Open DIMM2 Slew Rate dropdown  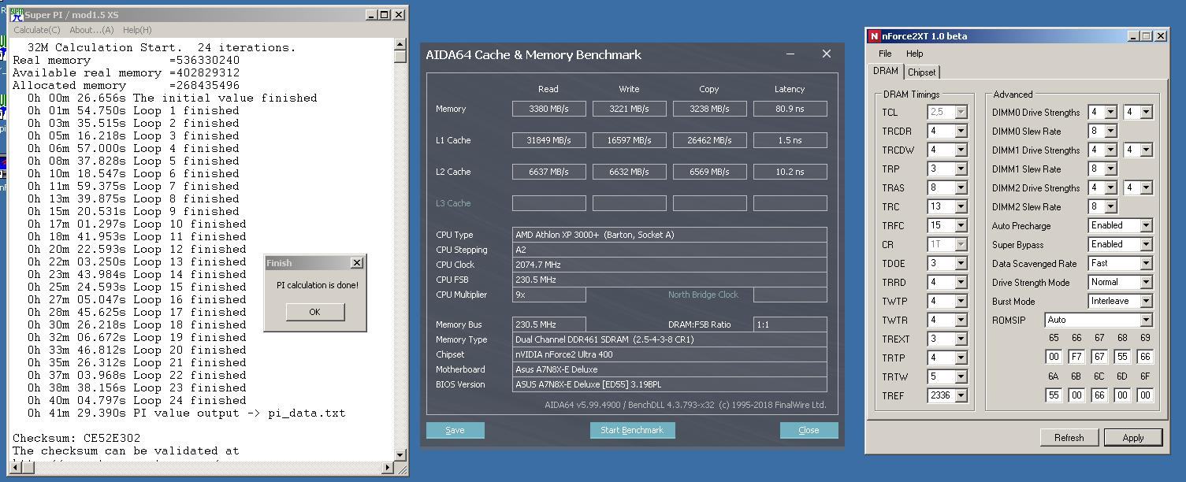(x=1110, y=207)
